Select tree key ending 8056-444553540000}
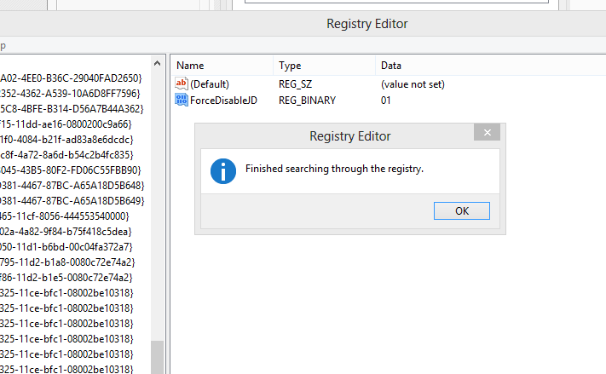 (x=65, y=216)
